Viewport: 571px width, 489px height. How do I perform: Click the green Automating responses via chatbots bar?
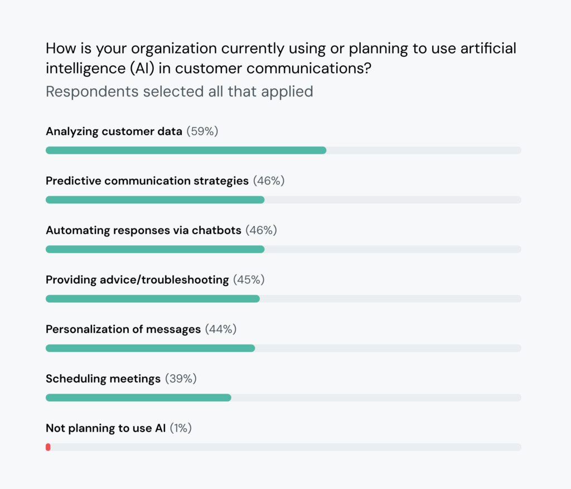coord(155,249)
